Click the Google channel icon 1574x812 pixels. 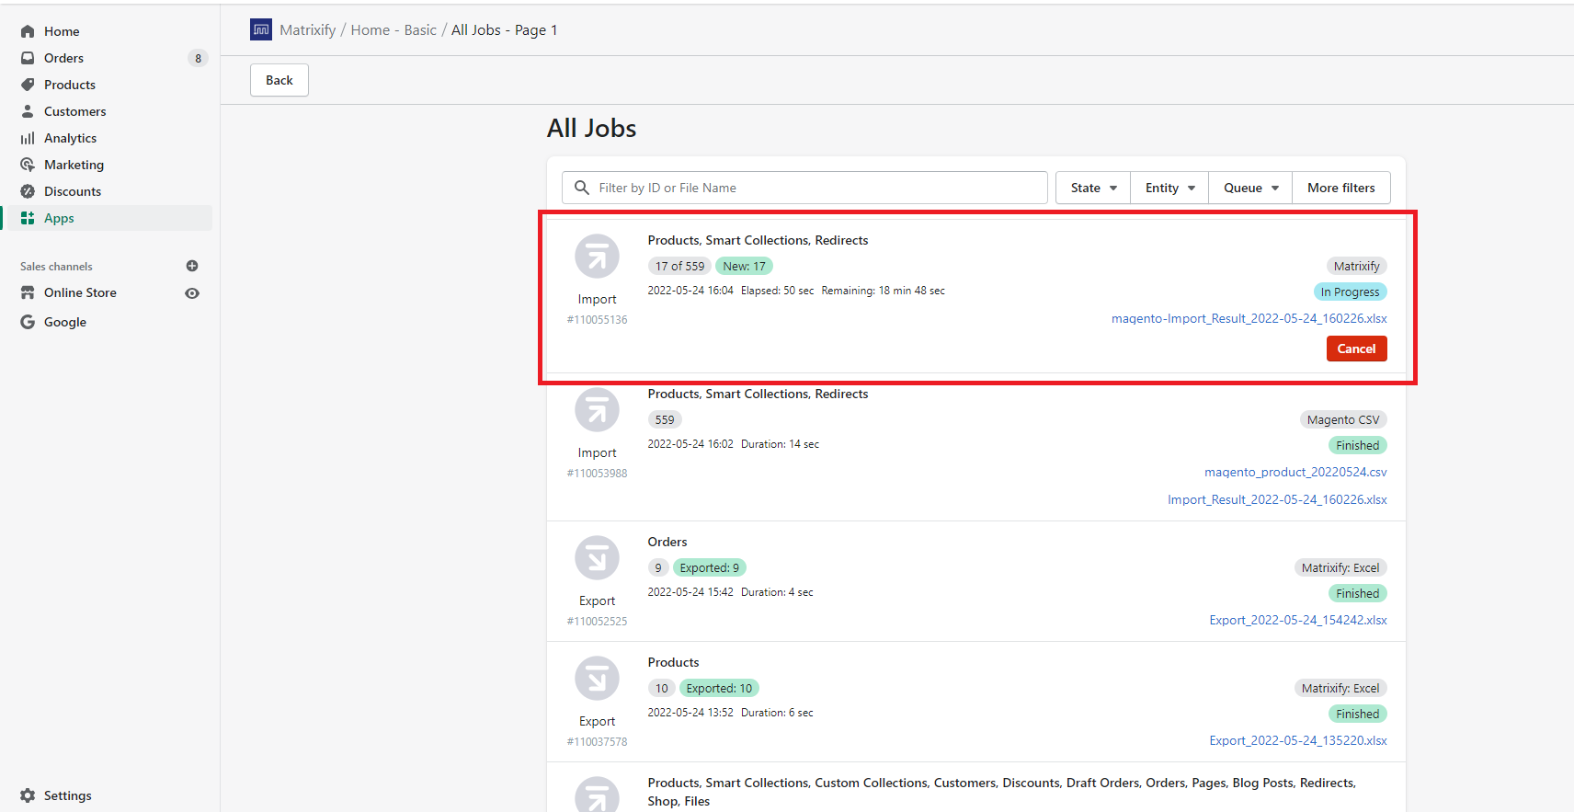28,322
